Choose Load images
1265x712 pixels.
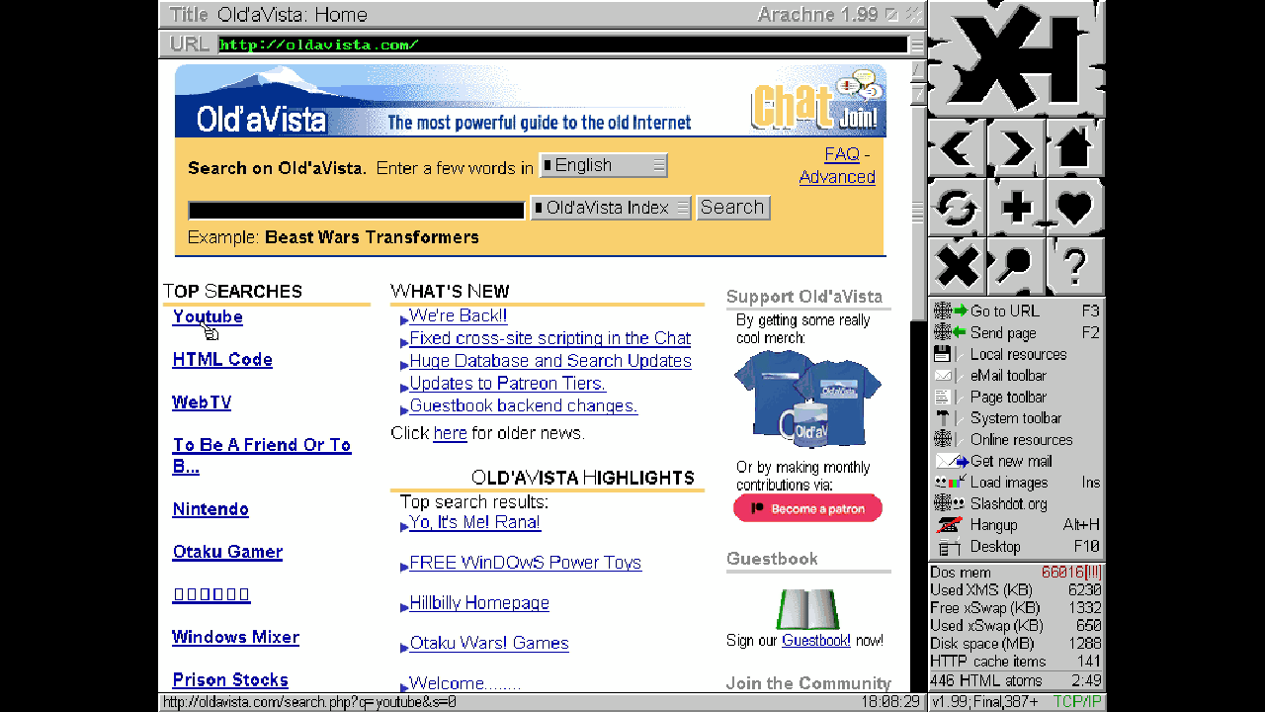click(x=1016, y=483)
